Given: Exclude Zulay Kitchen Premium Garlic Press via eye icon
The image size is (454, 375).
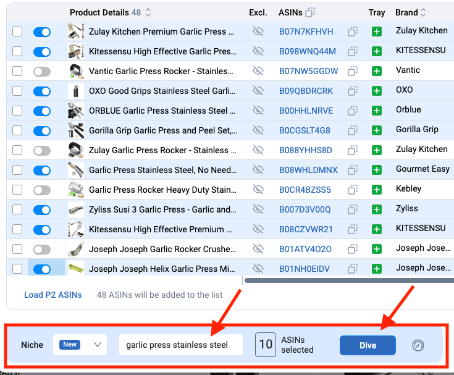Looking at the screenshot, I should pos(258,32).
